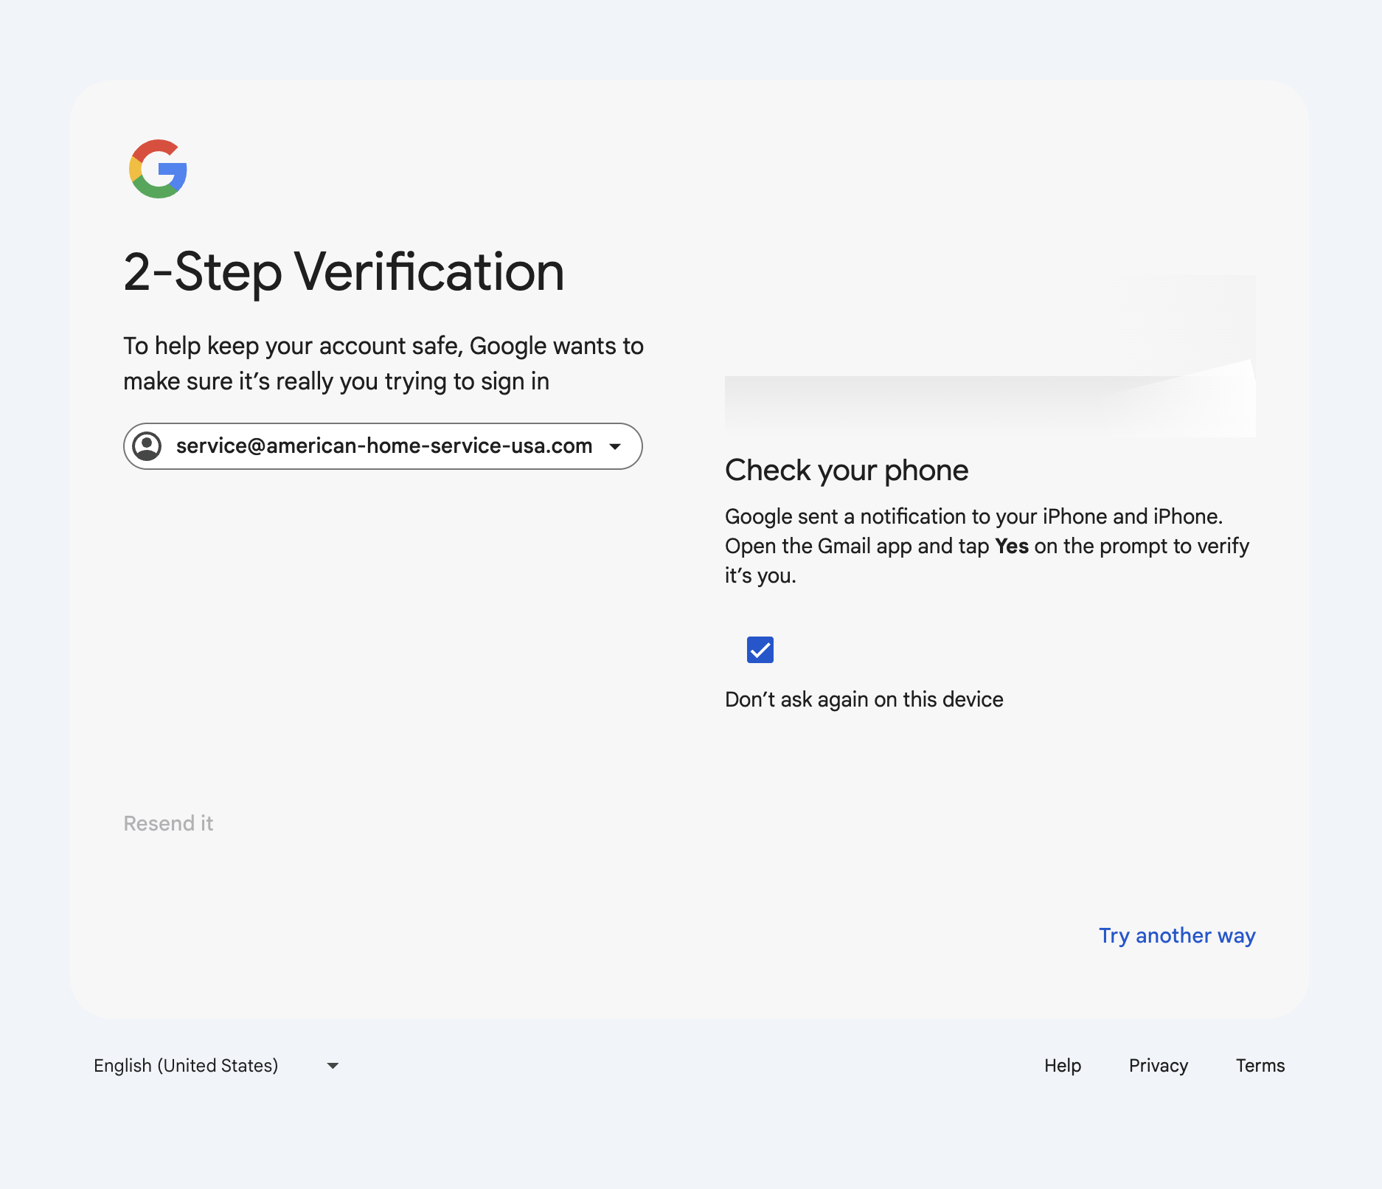Click the "Resend it" link

(x=168, y=823)
